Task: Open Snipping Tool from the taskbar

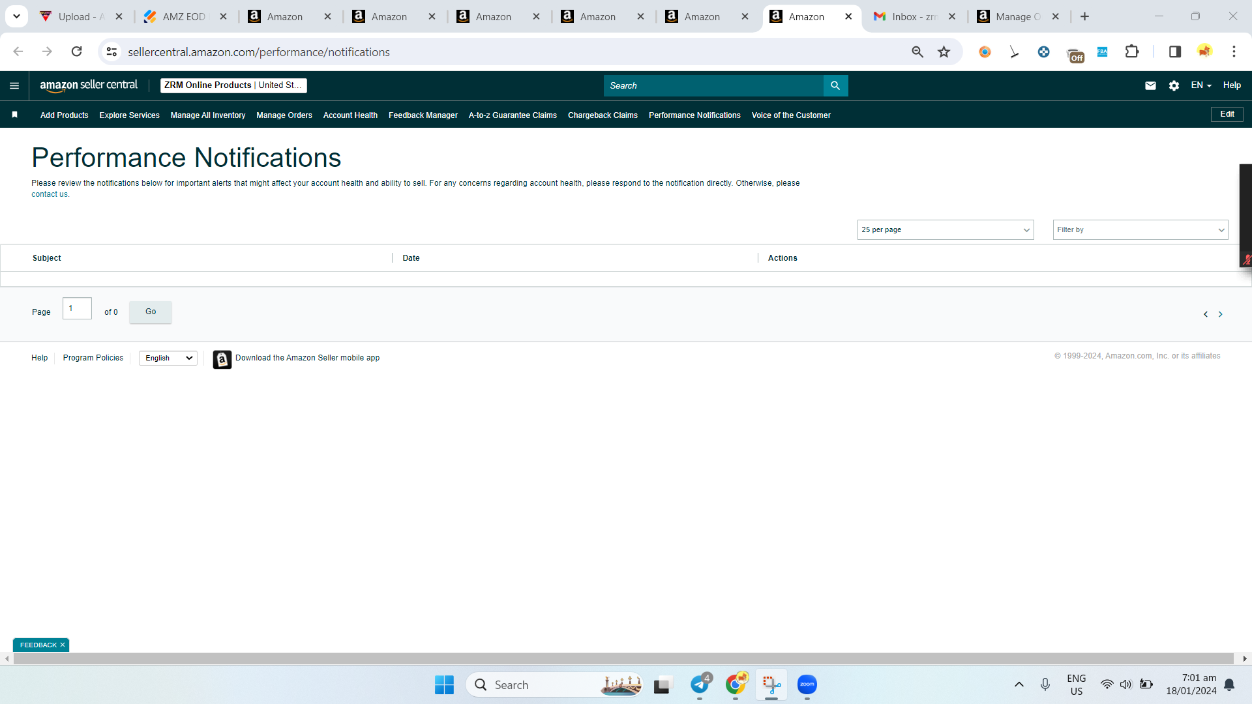Action: (x=771, y=684)
